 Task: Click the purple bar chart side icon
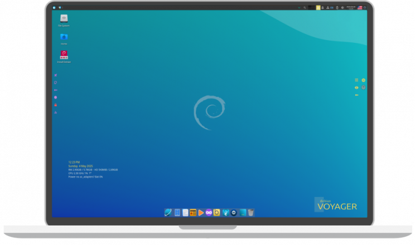(56, 112)
